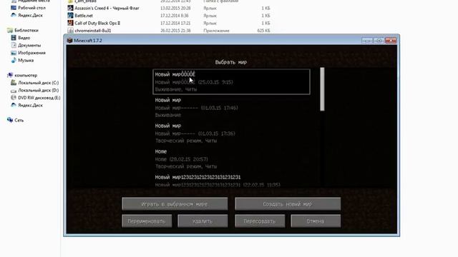Click 'Приложение' type of chromeinstall-8u31
The width and height of the screenshot is (458, 257).
click(x=216, y=31)
